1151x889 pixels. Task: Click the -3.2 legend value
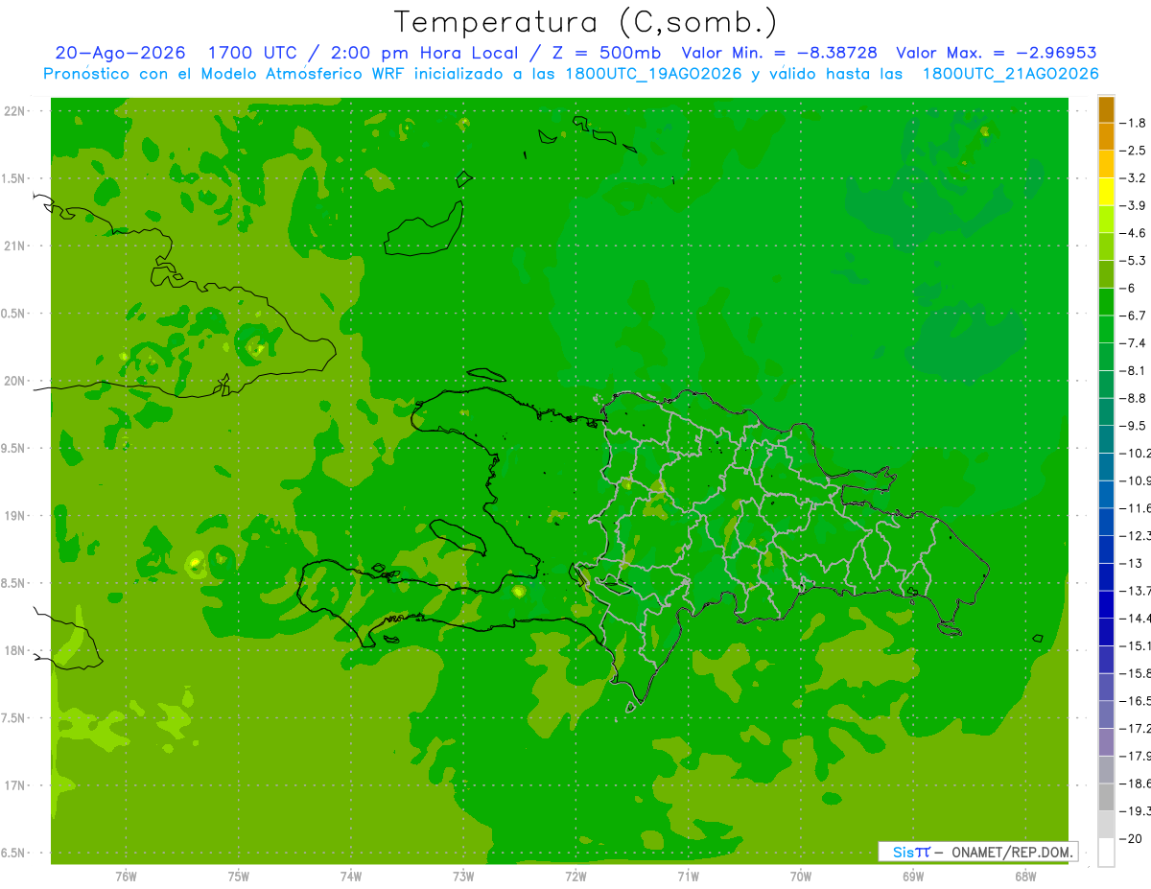point(1134,177)
